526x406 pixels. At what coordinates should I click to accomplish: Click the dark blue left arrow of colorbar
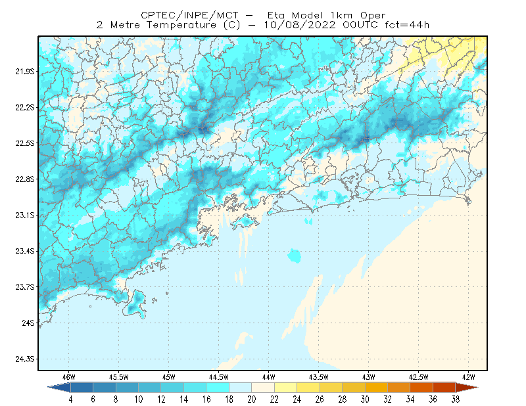tap(60, 388)
